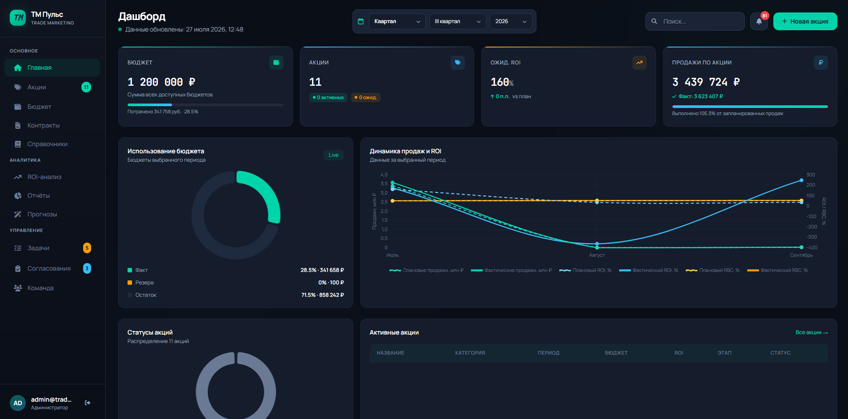Open the Контракты sidebar section
The image size is (848, 419).
52,125
